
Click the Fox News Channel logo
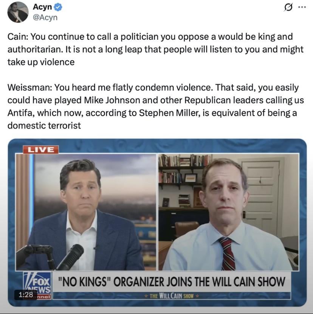[37, 285]
